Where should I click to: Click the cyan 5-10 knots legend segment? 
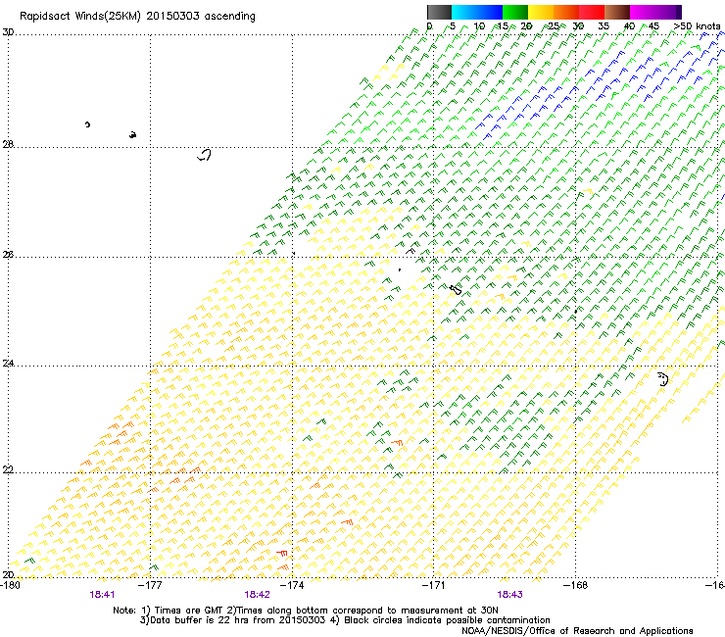click(464, 12)
